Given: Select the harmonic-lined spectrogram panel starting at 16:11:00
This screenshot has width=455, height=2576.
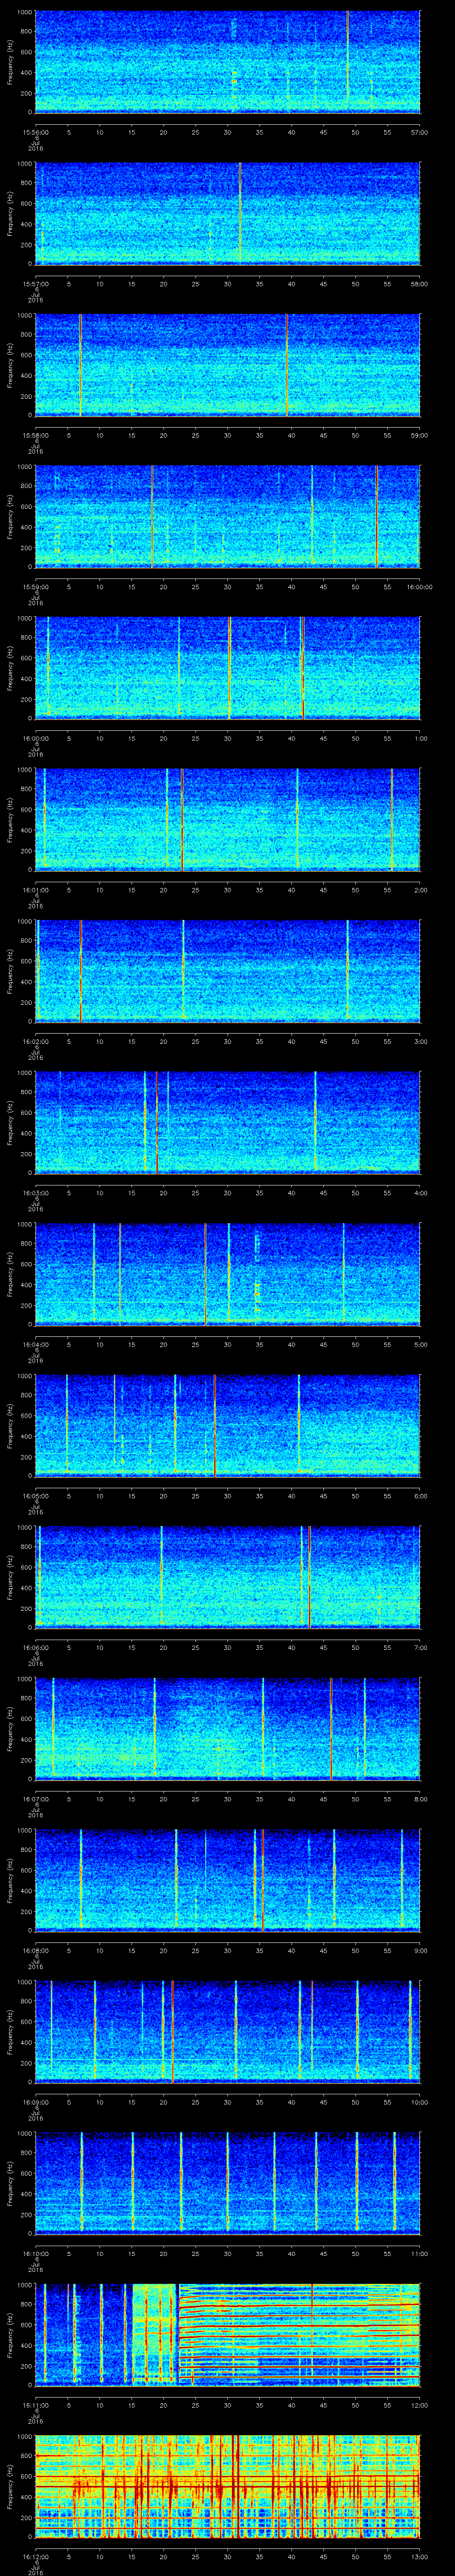Looking at the screenshot, I should coord(228,2335).
